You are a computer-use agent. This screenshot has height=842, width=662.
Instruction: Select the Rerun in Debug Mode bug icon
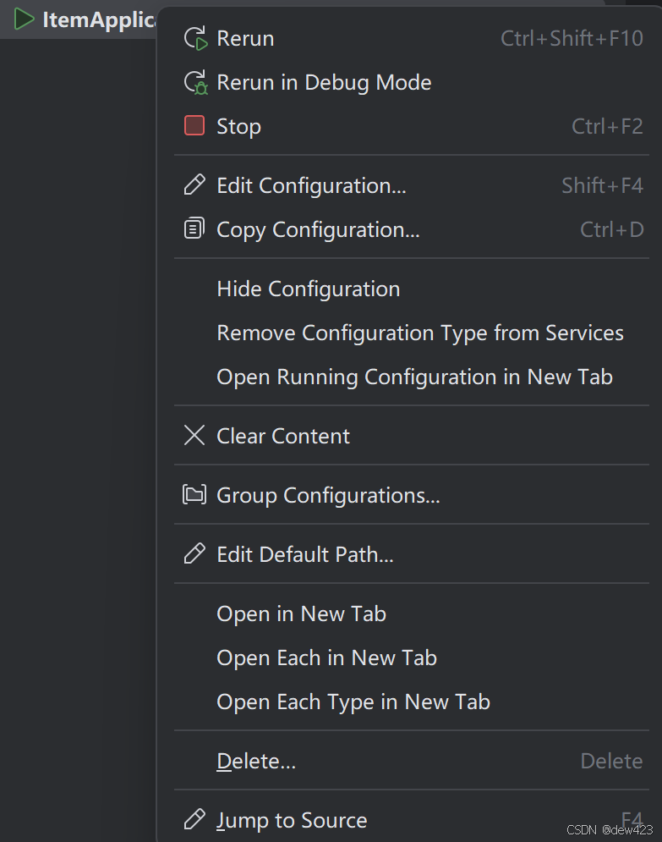(194, 82)
